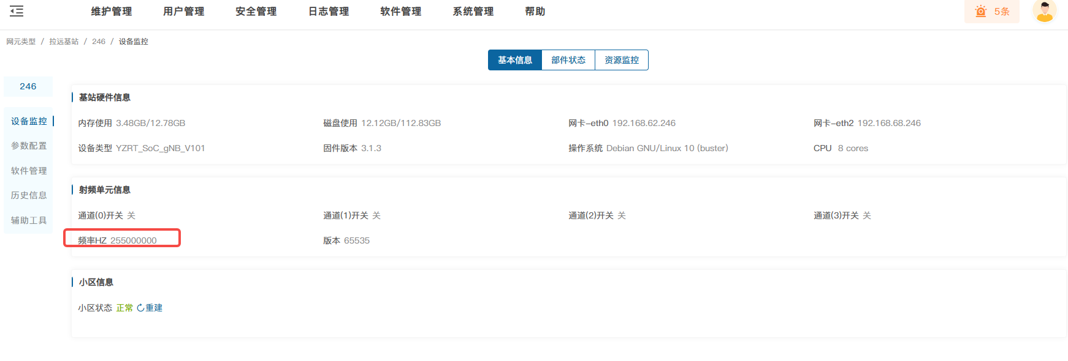Open the 帮助 menu
The height and width of the screenshot is (361, 1068).
(535, 12)
